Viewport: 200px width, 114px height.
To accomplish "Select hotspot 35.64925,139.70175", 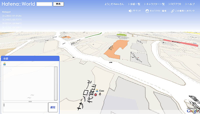I will [x=12, y=20].
